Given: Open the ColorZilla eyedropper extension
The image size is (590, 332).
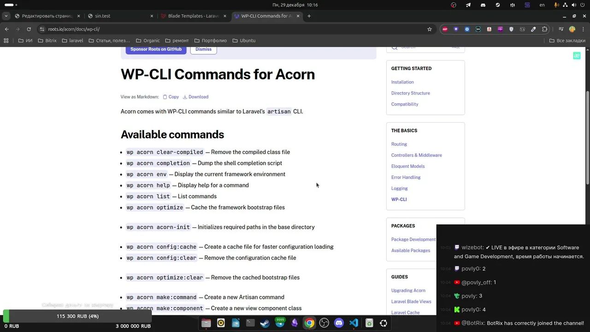Looking at the screenshot, I should click(x=533, y=29).
